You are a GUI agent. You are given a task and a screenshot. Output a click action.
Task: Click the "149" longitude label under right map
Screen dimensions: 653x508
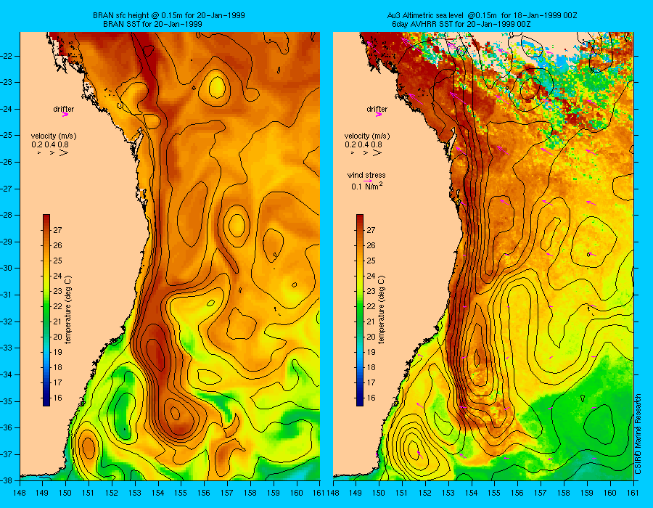(356, 493)
